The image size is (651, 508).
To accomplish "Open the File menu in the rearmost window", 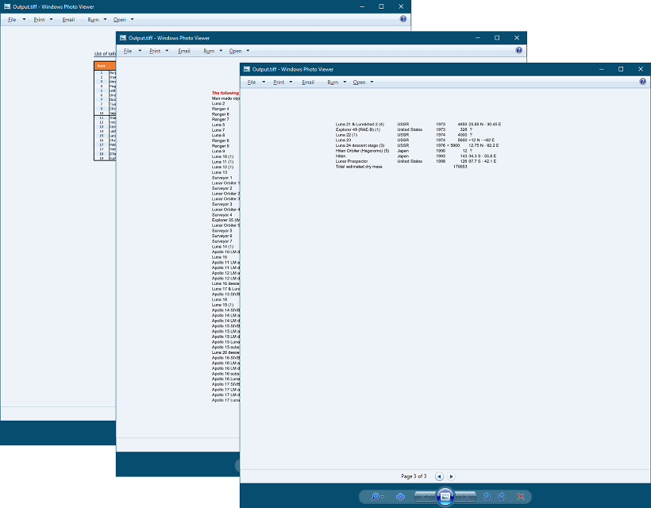I will click(x=16, y=19).
